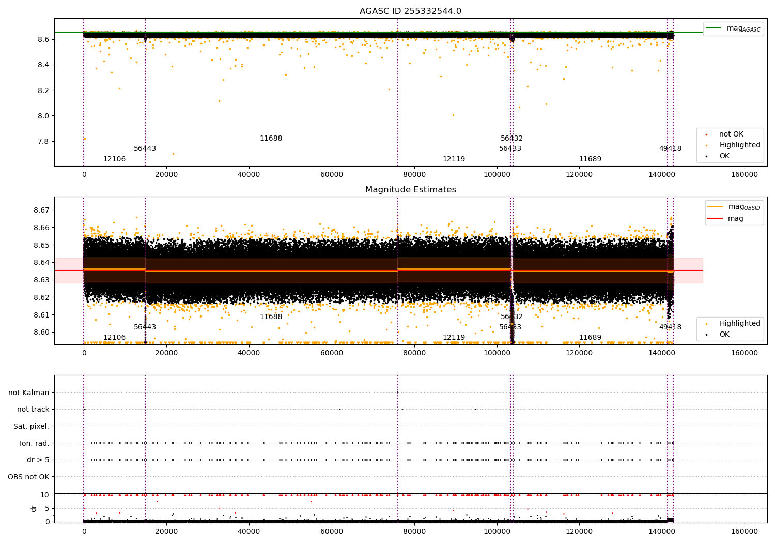Click the '8.64' y-tick of the middle plot
Viewport: 775px width, 543px height.
click(41, 263)
